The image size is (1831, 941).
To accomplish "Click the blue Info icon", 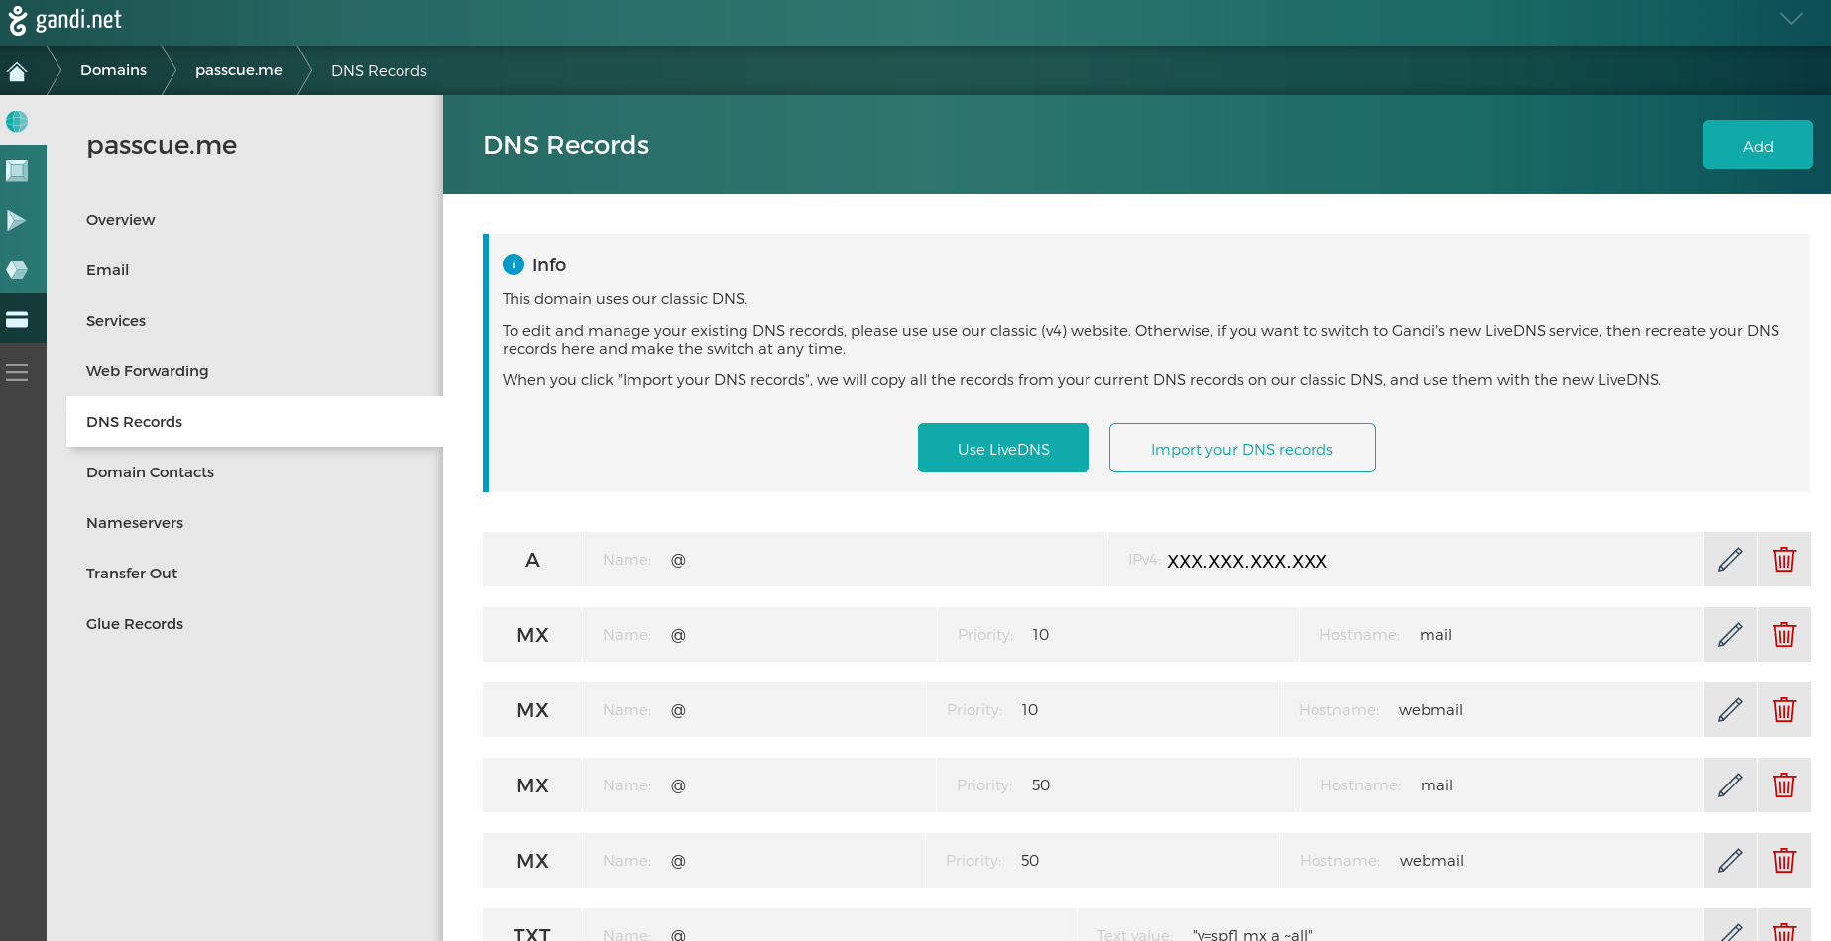I will [x=514, y=264].
